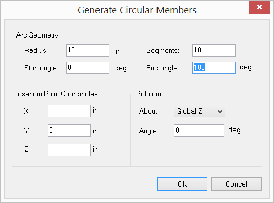Focus the Y coordinate input field
Viewport: 274px width, 203px height.
pos(69,131)
